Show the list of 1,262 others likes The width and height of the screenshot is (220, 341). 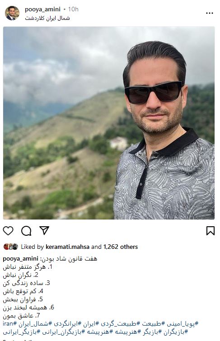121,247
